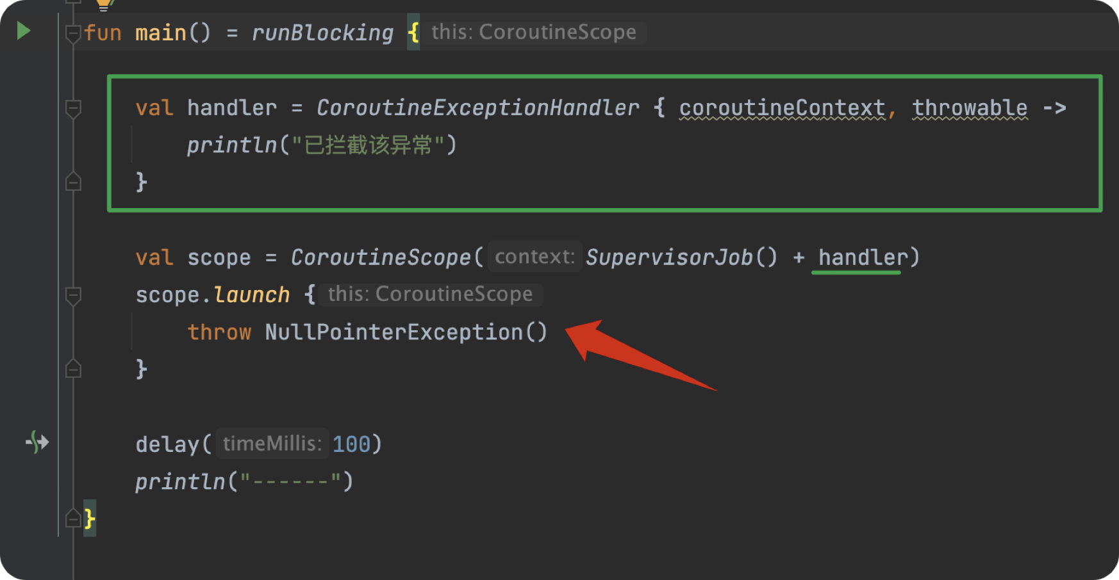This screenshot has height=580, width=1119.
Task: Click the underlined coroutineContext parameter
Action: point(782,108)
